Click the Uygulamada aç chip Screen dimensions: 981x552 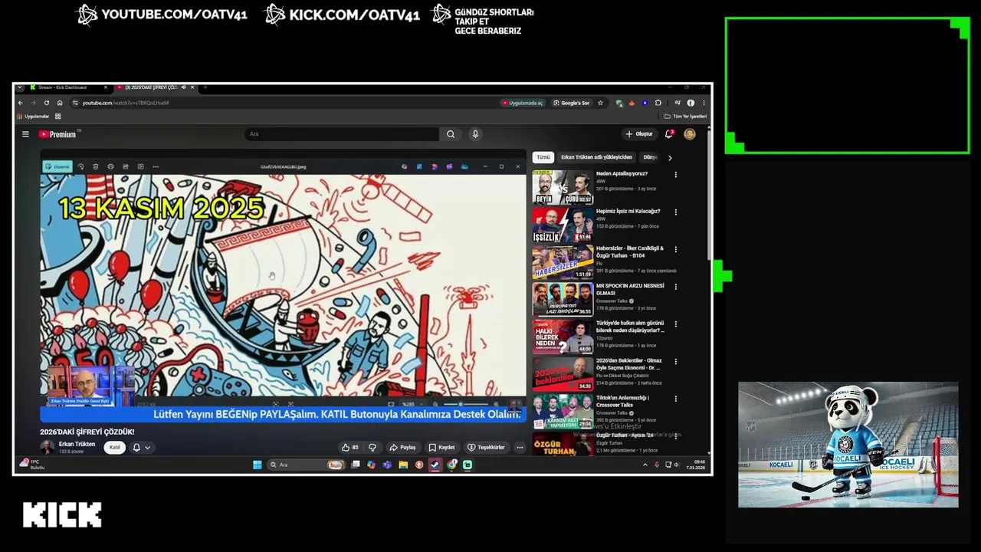[523, 103]
